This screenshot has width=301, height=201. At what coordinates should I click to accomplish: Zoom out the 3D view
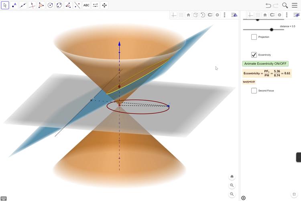[x=232, y=194]
